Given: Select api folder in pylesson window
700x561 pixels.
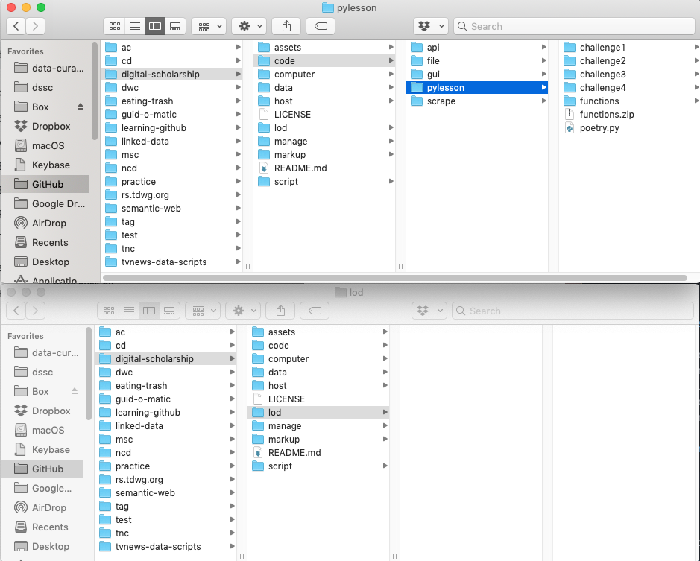Looking at the screenshot, I should coord(432,47).
